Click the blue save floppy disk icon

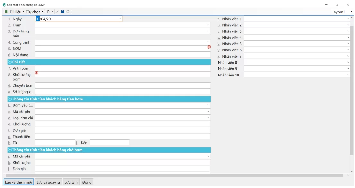(63, 12)
